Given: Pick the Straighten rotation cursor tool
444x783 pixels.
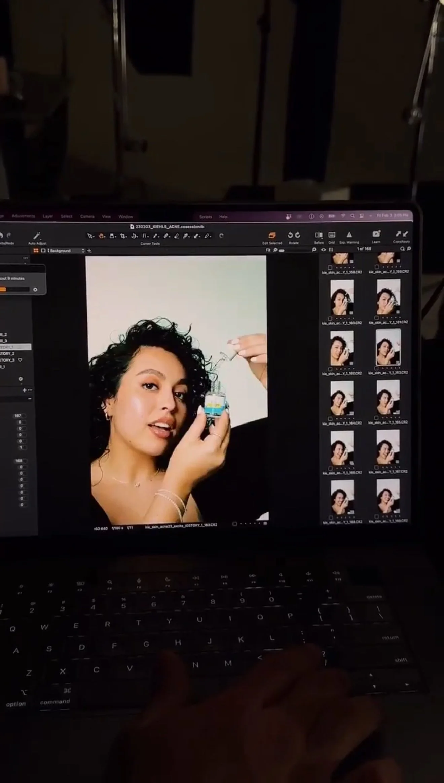Looking at the screenshot, I should coord(134,236).
